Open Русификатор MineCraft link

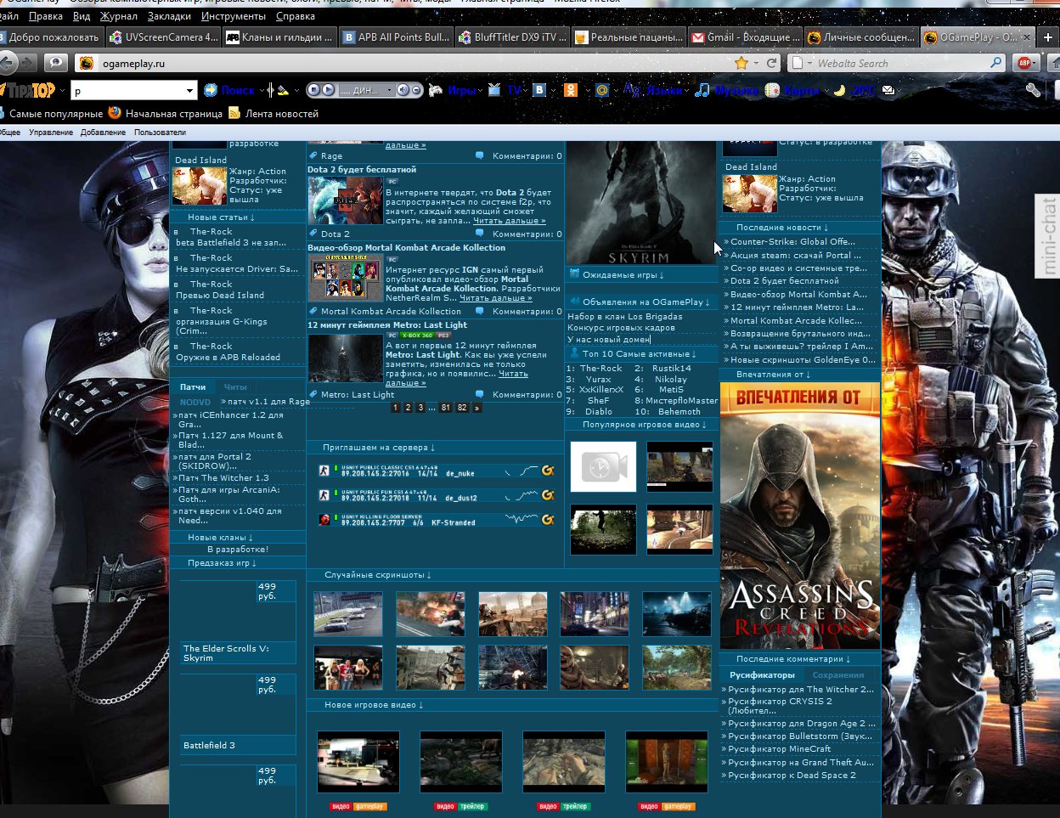coord(780,749)
